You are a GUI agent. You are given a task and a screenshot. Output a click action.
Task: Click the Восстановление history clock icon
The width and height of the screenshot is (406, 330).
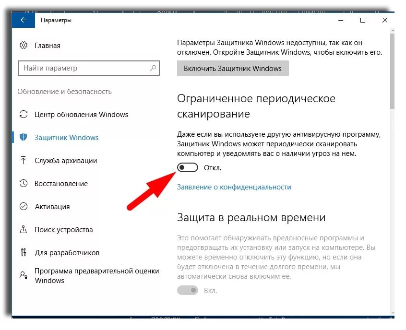click(24, 183)
